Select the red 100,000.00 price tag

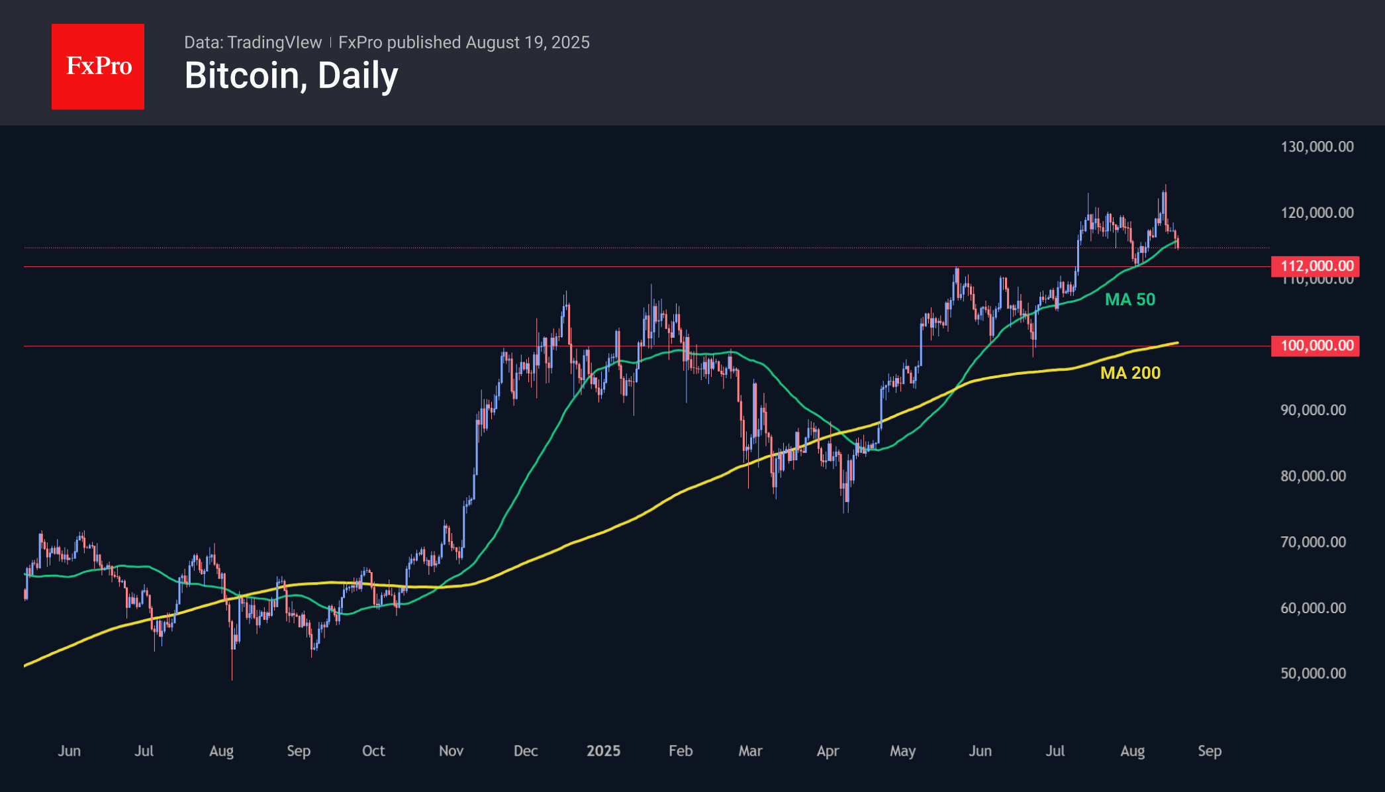click(1315, 346)
